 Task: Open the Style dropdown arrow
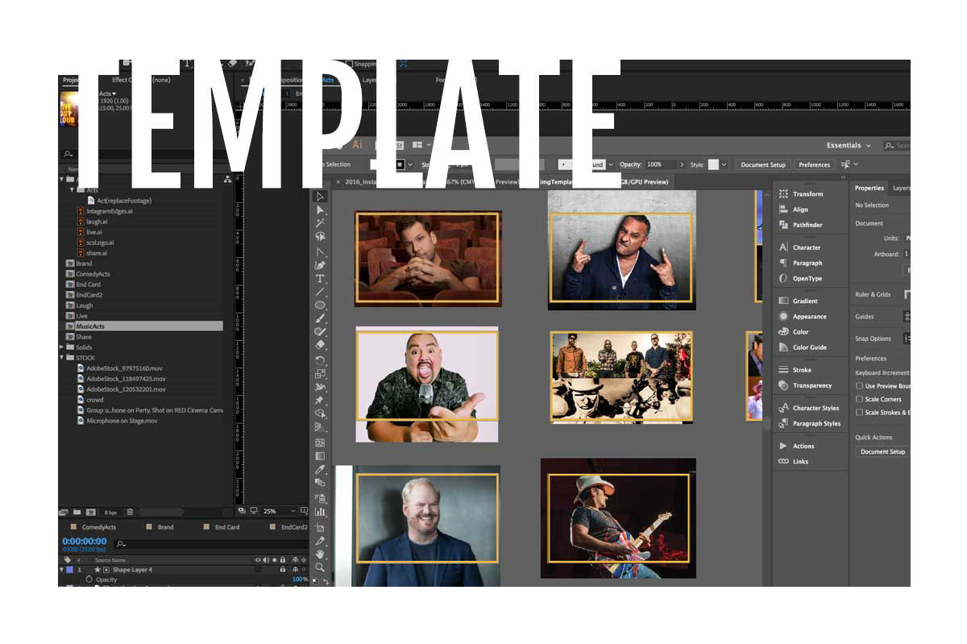point(724,164)
